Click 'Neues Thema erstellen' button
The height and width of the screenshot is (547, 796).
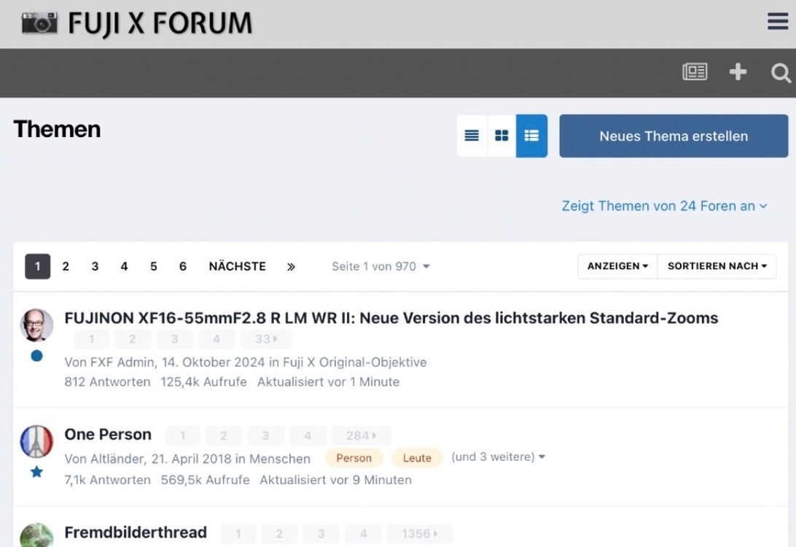[674, 136]
